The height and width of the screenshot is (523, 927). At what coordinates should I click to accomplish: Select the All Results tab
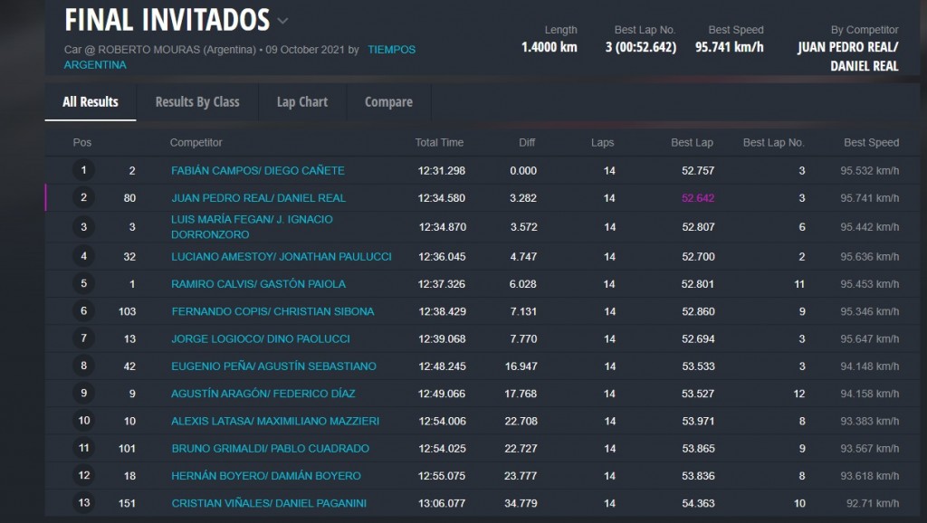click(x=91, y=102)
